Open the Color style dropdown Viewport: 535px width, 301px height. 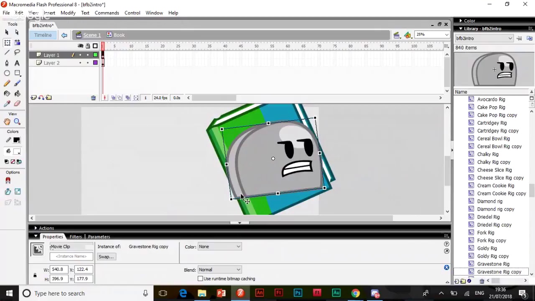(219, 247)
